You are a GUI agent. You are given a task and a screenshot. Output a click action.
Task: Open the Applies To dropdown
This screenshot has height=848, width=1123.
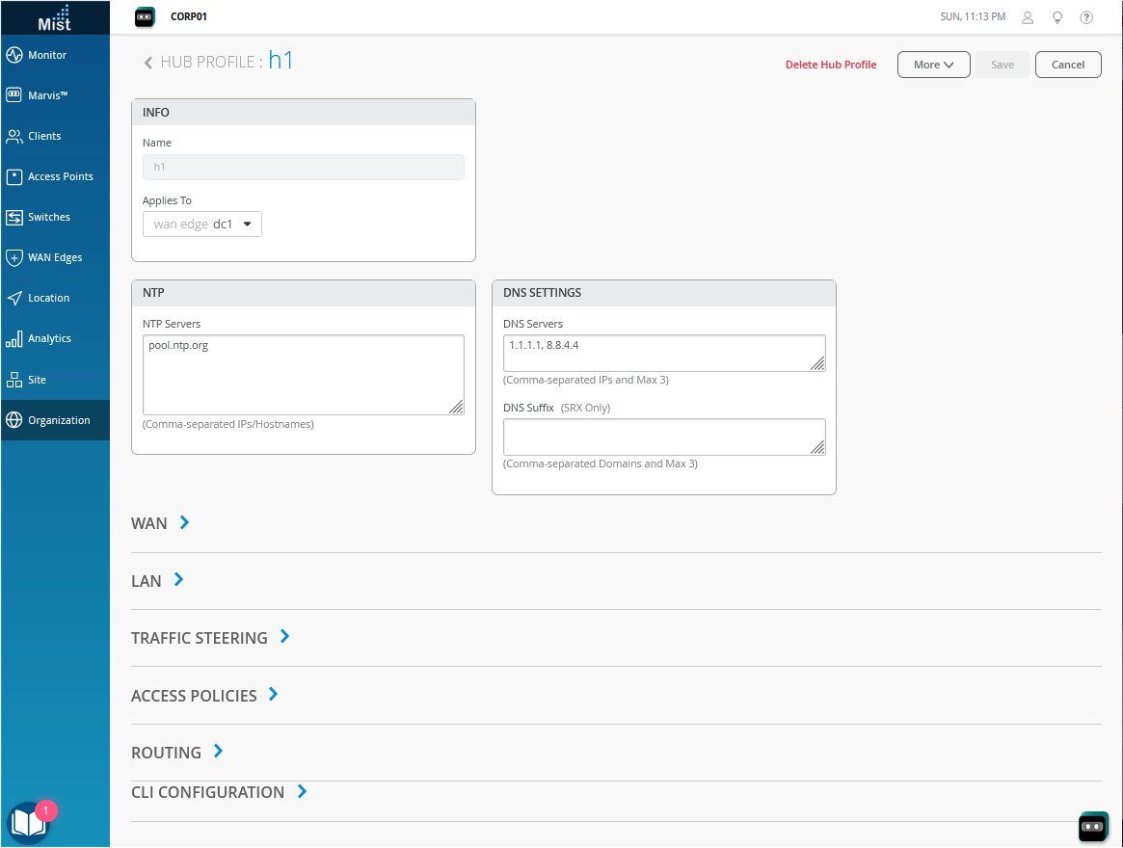point(202,225)
